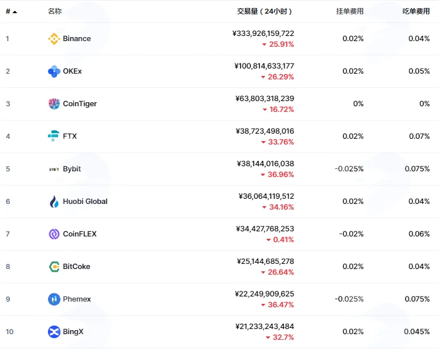Screen dimensions: 439x349
Task: Click the Huobi Global flame logo
Action: pyautogui.click(x=54, y=202)
